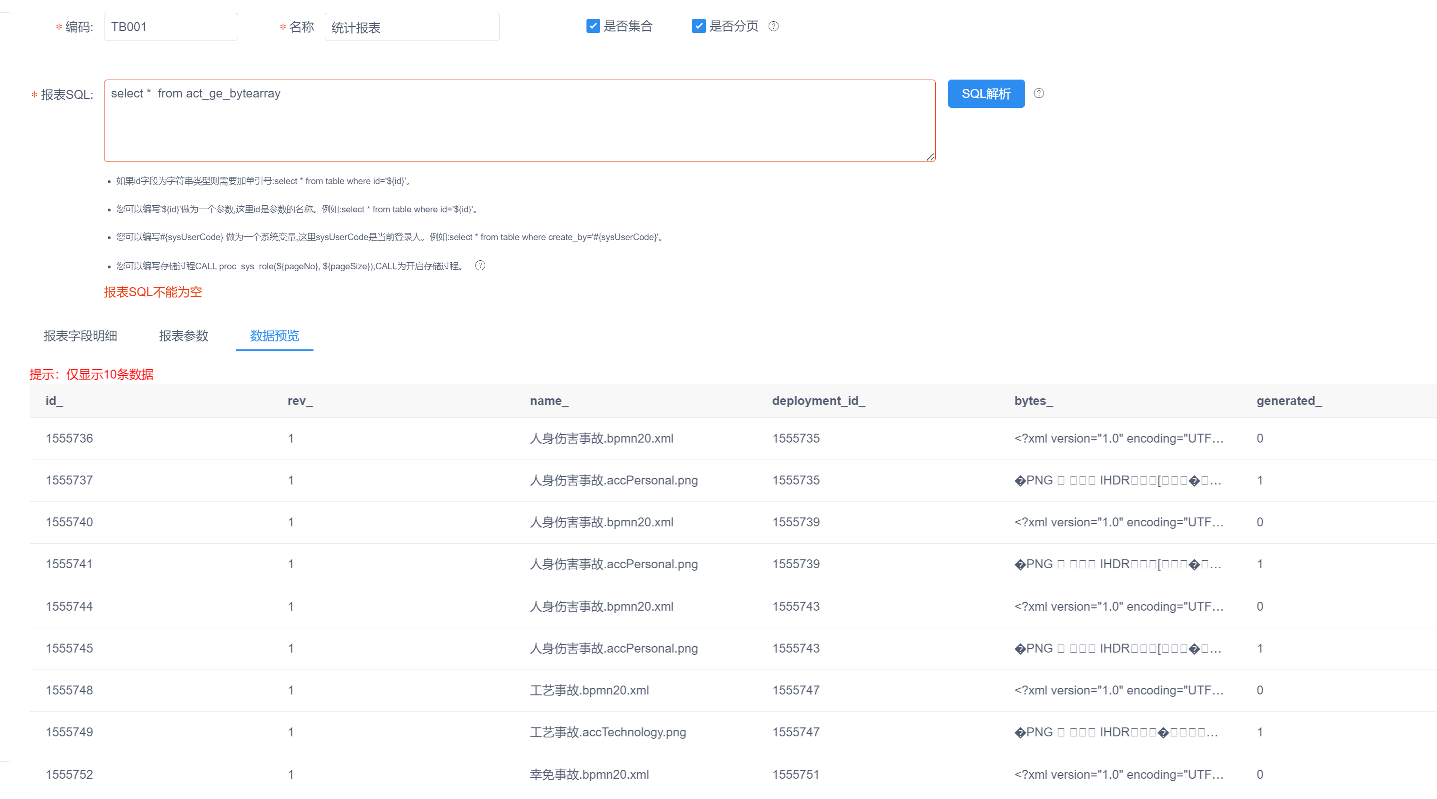Click 工艺事故.accTechnology.png name cell
Image resolution: width=1437 pixels, height=799 pixels.
[x=608, y=732]
